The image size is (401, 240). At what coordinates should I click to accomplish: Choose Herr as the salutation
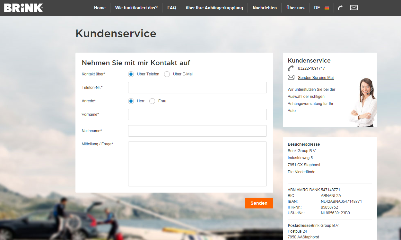[x=131, y=101]
